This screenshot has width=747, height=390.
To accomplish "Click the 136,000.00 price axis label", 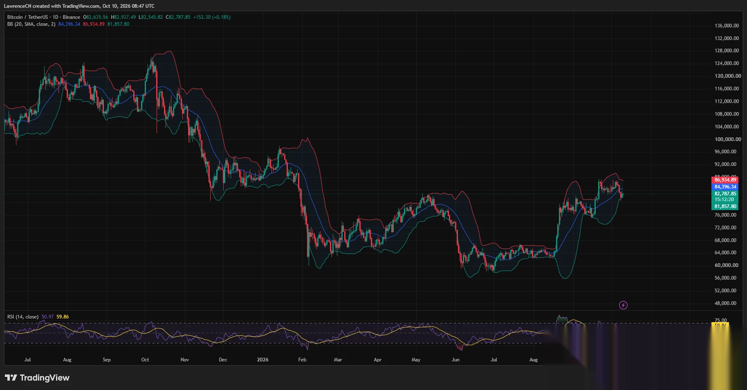I will 727,25.
